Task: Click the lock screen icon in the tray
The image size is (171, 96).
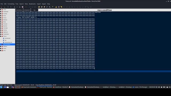Action: point(167,87)
